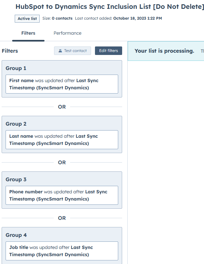This screenshot has height=264, width=204.
Task: Click the Group 4 heading
Action: point(16,235)
